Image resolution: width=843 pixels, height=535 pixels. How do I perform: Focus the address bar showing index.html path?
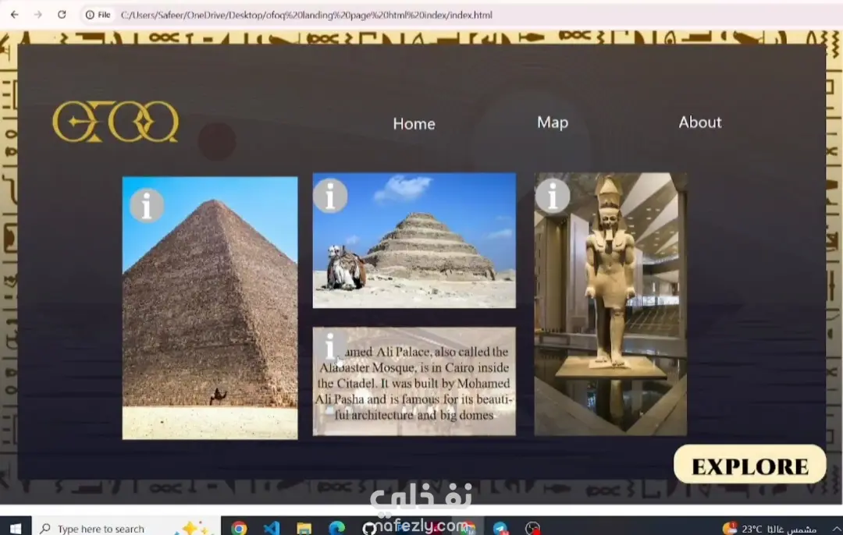[307, 15]
